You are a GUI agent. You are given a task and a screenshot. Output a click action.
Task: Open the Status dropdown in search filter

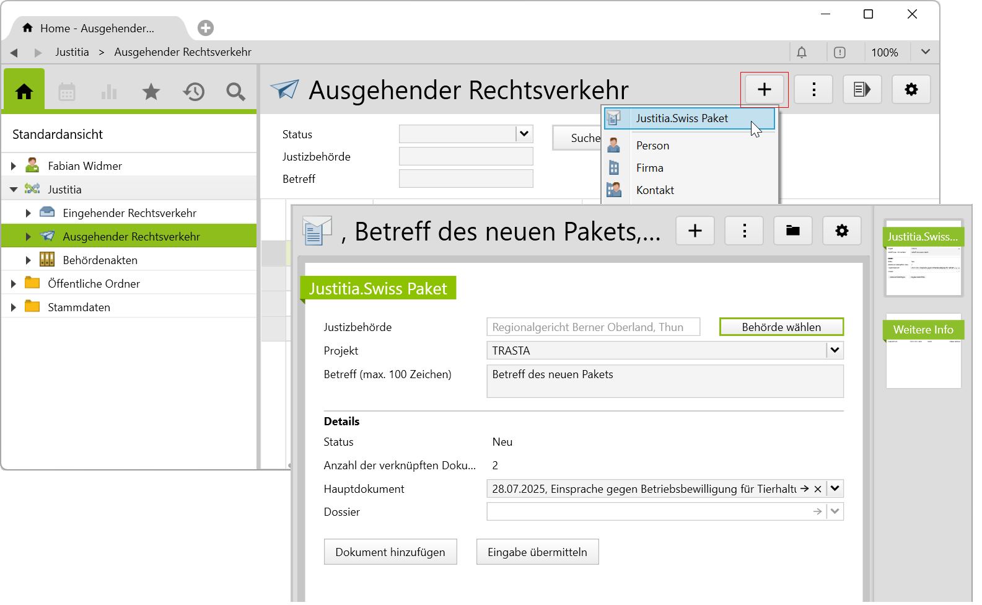pyautogui.click(x=524, y=134)
